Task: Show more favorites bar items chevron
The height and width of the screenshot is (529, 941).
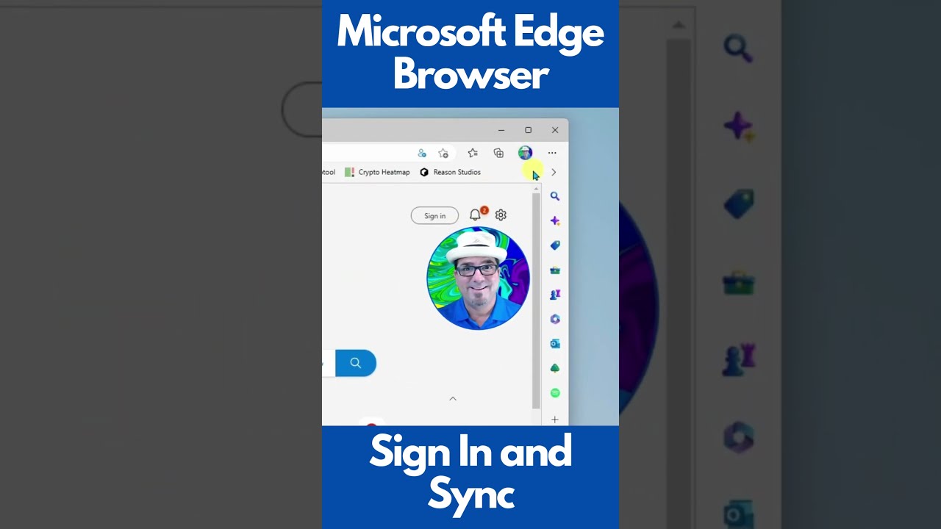Action: [554, 172]
